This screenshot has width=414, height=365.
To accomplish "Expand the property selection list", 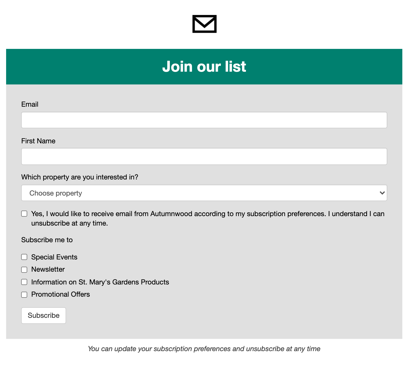I will point(204,193).
